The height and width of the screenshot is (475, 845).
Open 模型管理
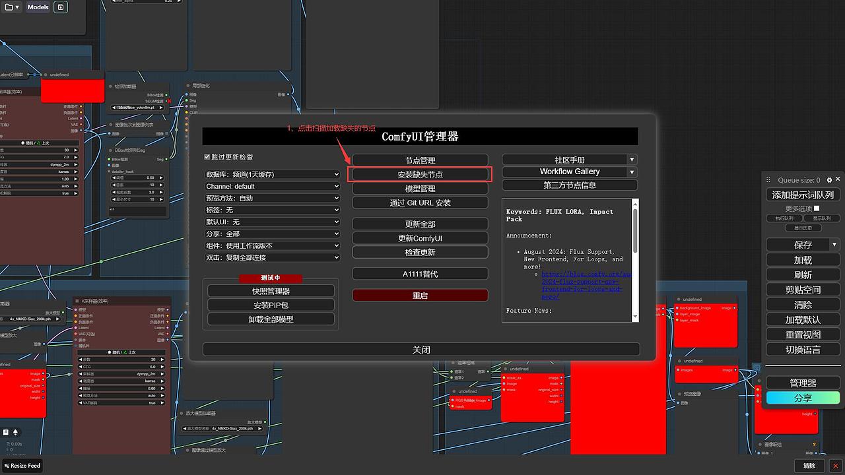pyautogui.click(x=420, y=189)
